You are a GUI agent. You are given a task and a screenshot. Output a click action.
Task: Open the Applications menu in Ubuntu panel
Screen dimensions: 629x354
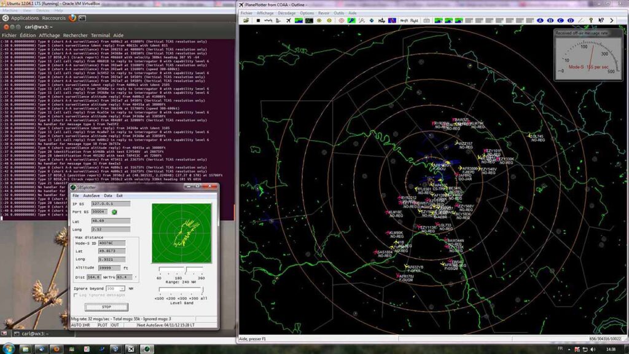click(25, 18)
